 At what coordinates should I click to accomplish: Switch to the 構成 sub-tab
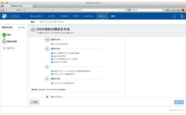click(x=32, y=22)
